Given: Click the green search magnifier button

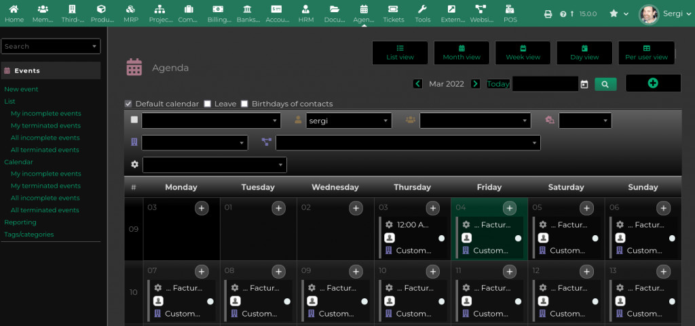Looking at the screenshot, I should coord(605,84).
